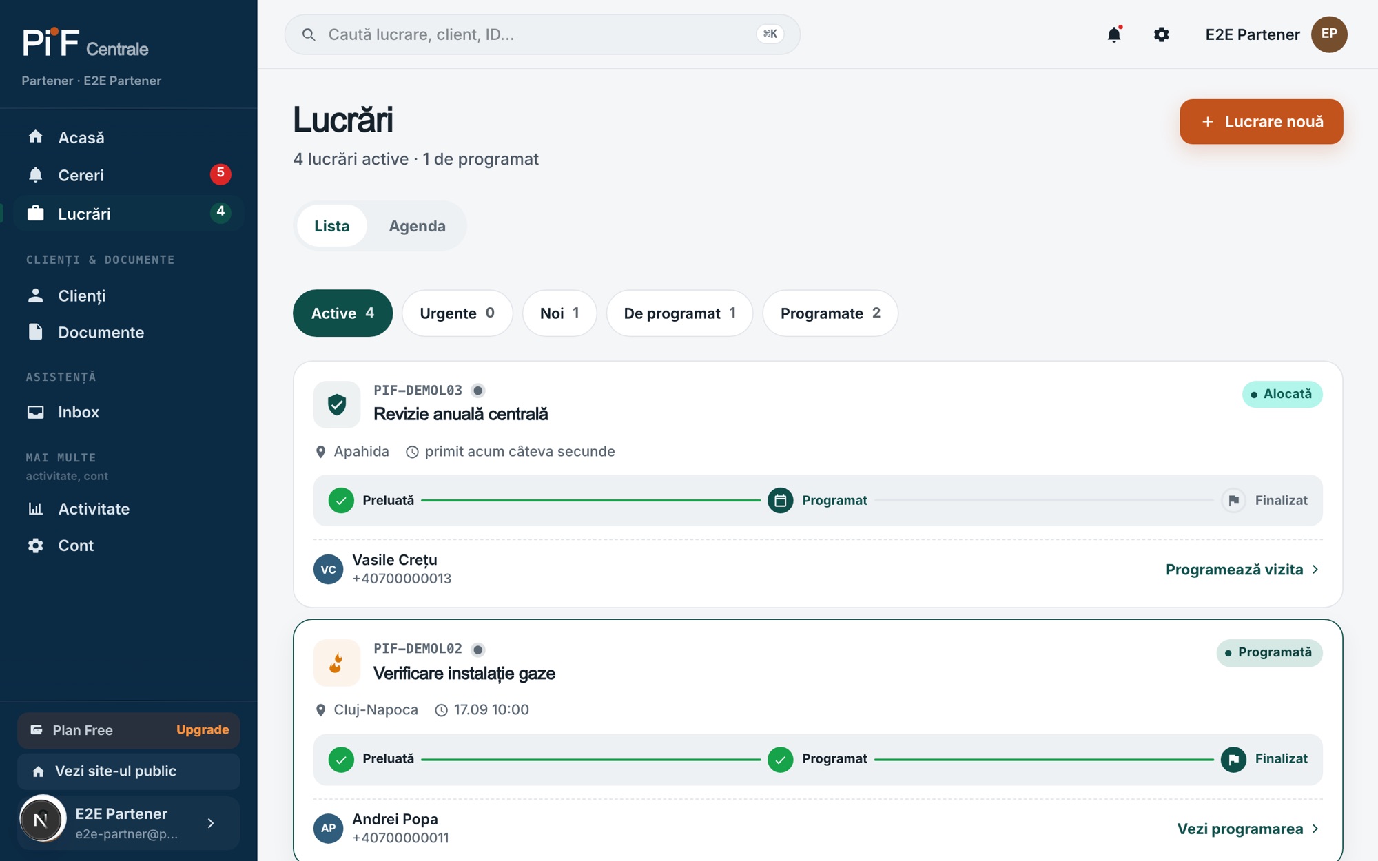The height and width of the screenshot is (861, 1378).
Task: Click the flame icon of PIF-DEMOL02
Action: pyautogui.click(x=337, y=663)
